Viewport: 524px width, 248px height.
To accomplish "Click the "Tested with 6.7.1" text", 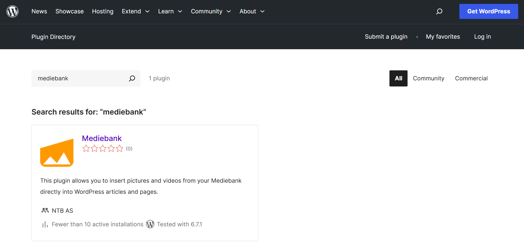I will (179, 224).
